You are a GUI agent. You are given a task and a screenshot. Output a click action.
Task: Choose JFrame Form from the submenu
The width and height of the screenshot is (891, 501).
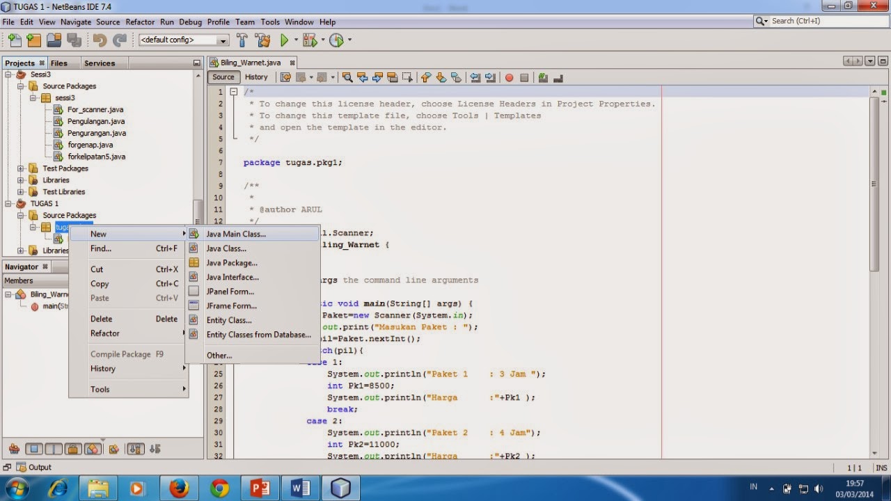coord(253,306)
